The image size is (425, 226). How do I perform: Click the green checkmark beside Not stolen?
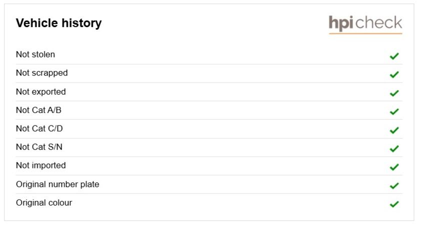point(394,56)
